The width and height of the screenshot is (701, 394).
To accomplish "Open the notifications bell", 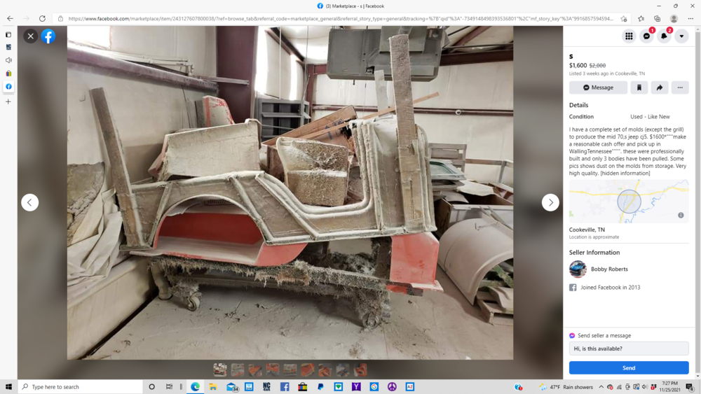I will [664, 36].
